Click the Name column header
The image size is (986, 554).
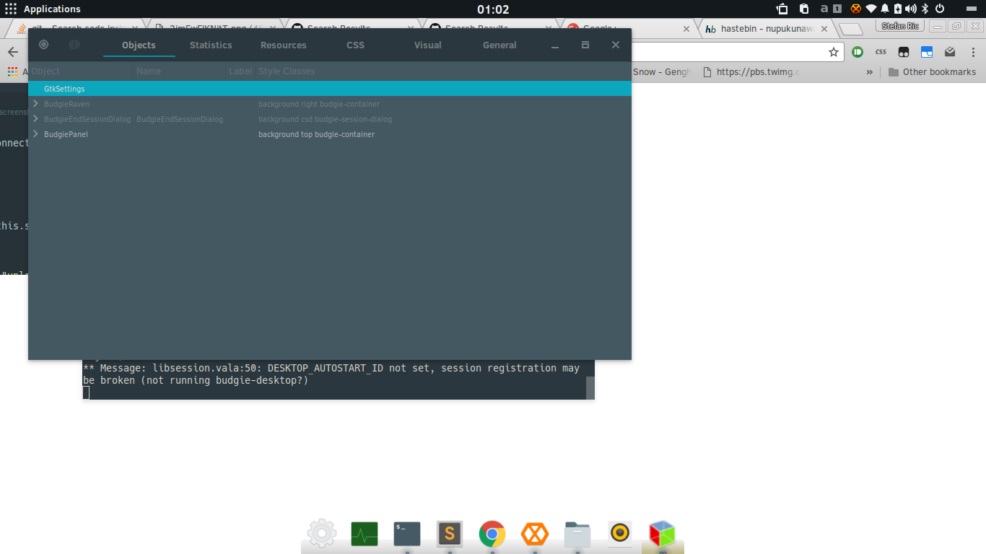pos(180,71)
